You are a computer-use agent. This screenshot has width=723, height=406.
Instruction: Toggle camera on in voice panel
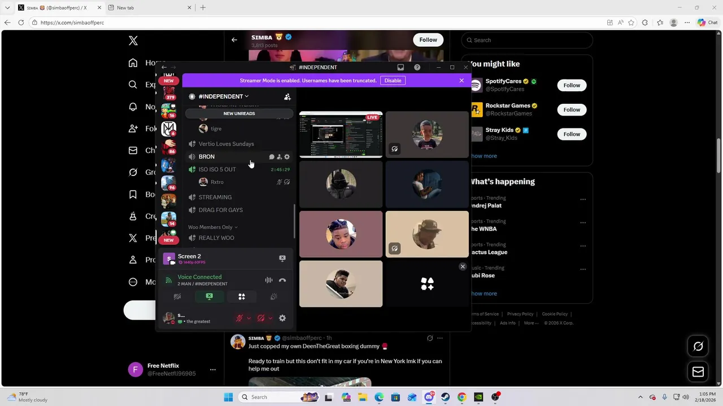[x=177, y=297]
